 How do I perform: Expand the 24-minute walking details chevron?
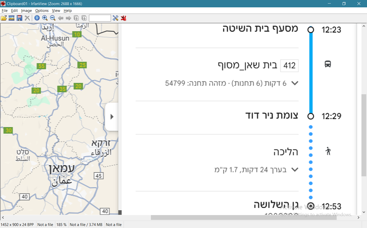click(295, 169)
